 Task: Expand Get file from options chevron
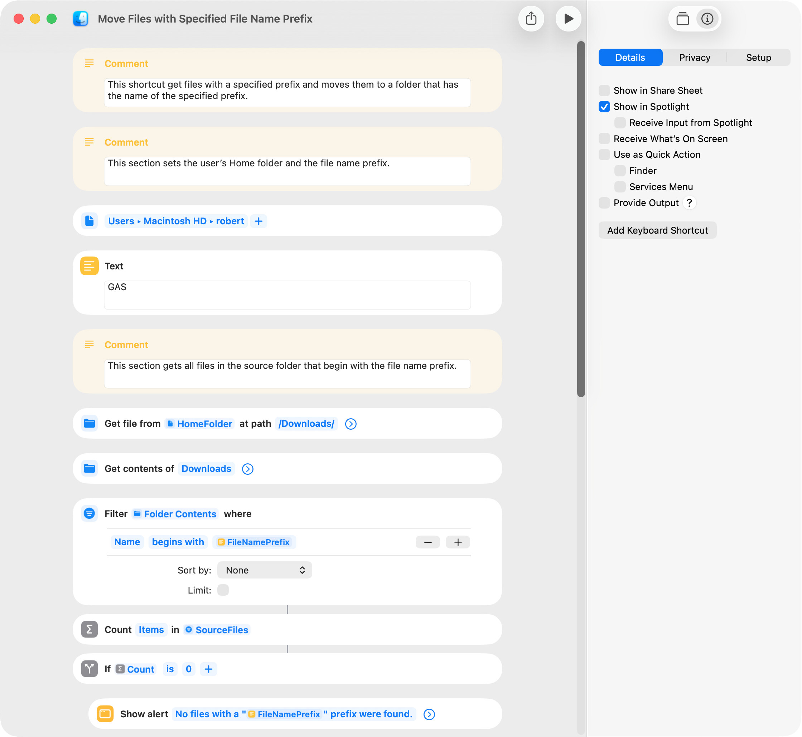click(x=351, y=424)
